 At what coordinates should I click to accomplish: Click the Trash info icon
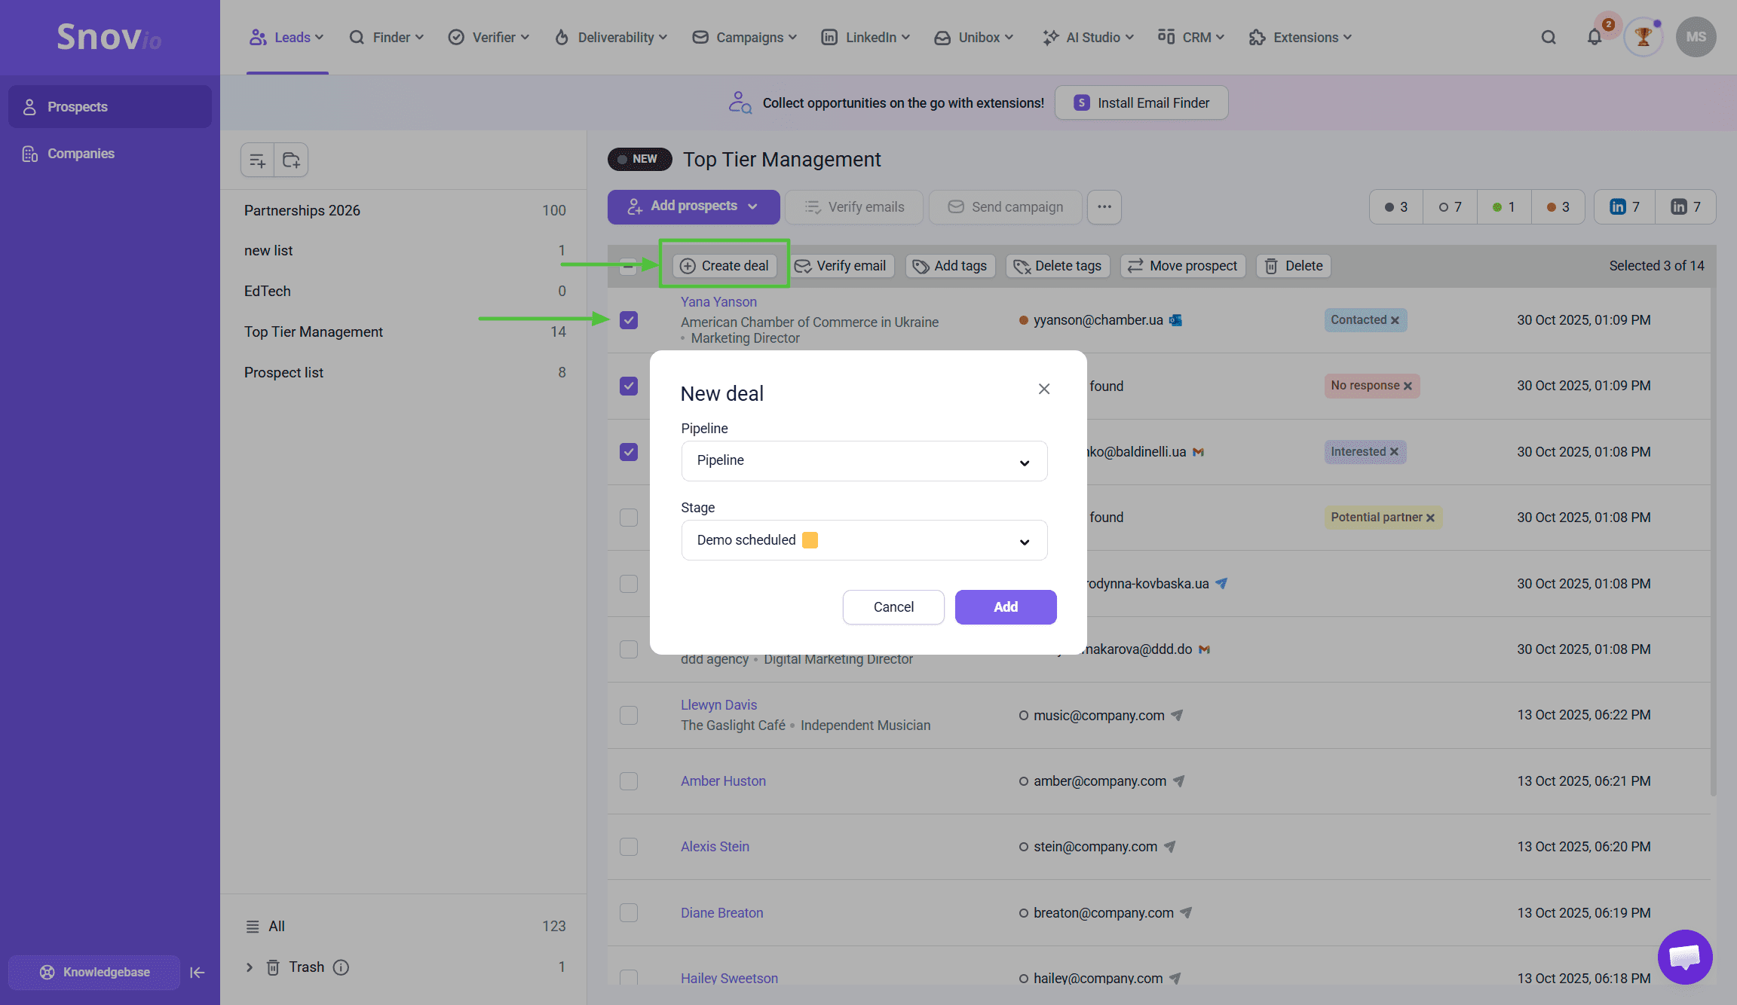(341, 967)
